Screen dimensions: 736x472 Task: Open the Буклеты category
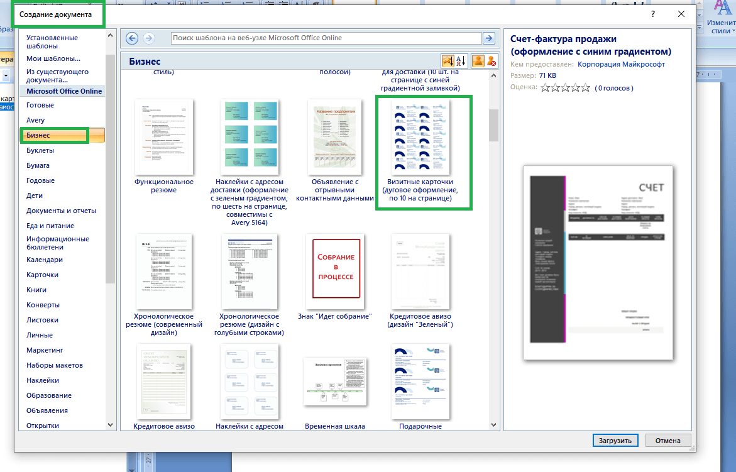[x=40, y=151]
